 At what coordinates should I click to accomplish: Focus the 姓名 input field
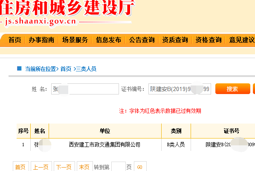pyautogui.click(x=85, y=89)
